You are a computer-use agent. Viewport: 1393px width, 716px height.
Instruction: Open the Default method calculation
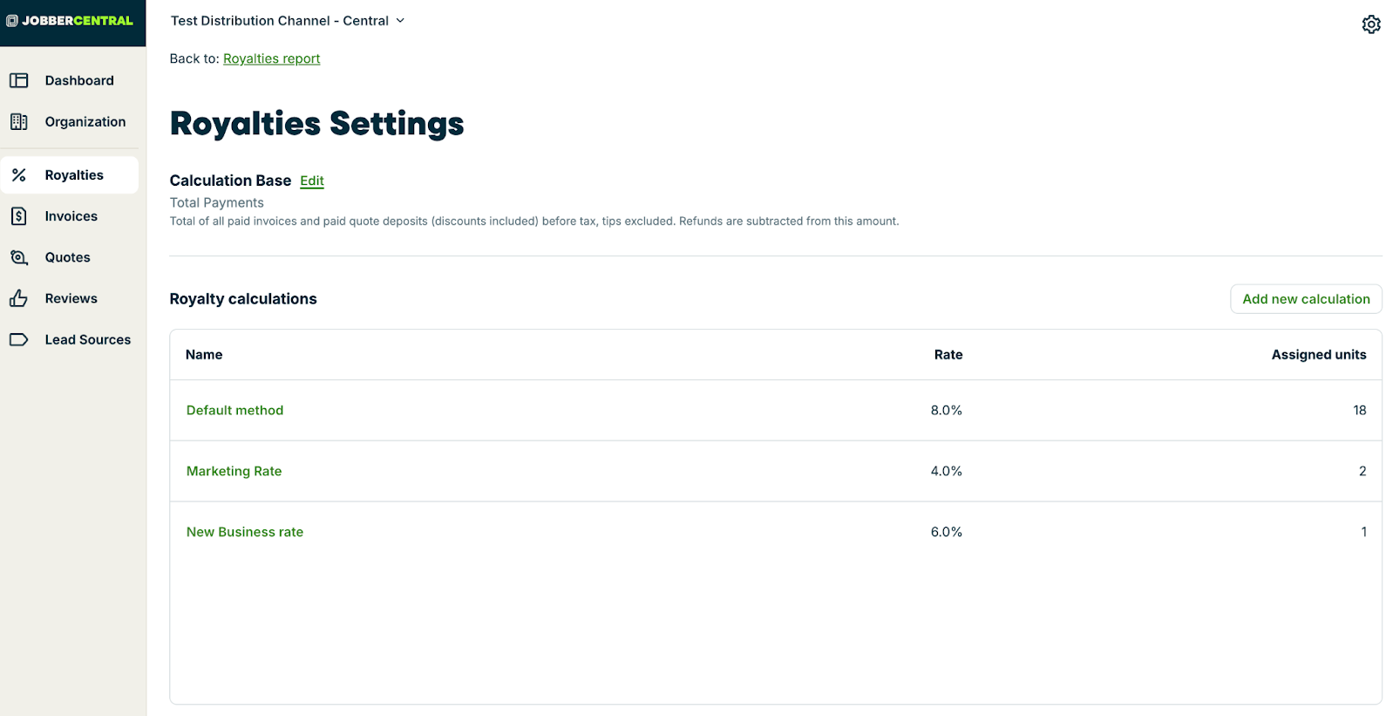[234, 410]
